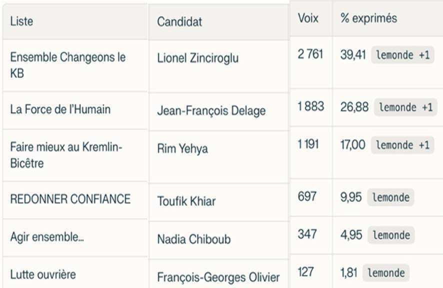Viewport: 443px width, 288px height.
Task: Select the Ensemble Changeons le KB cell
Action: 67,65
